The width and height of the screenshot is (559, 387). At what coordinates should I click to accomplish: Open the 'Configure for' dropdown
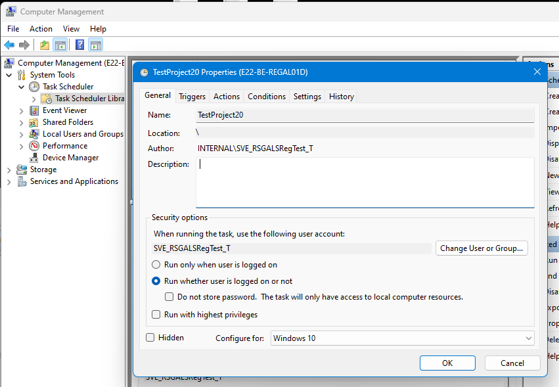coord(402,338)
